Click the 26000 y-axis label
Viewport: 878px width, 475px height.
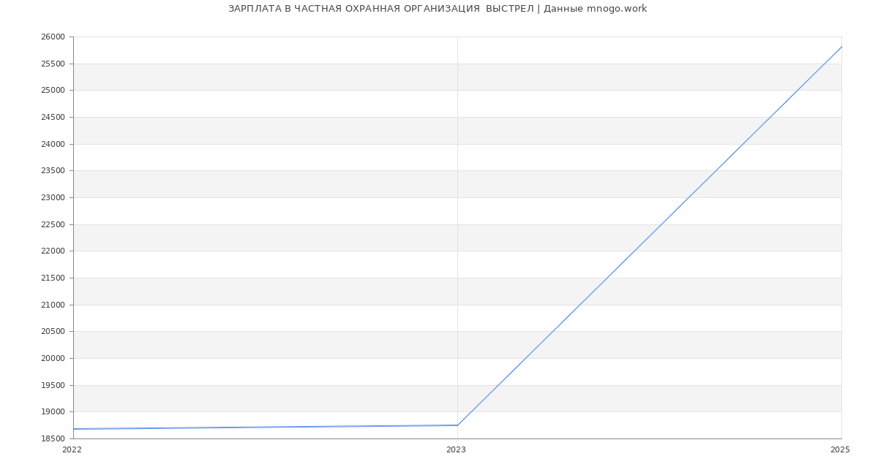(53, 37)
